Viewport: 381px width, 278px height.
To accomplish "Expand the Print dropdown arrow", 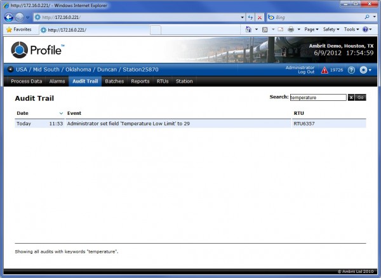I will [299, 29].
